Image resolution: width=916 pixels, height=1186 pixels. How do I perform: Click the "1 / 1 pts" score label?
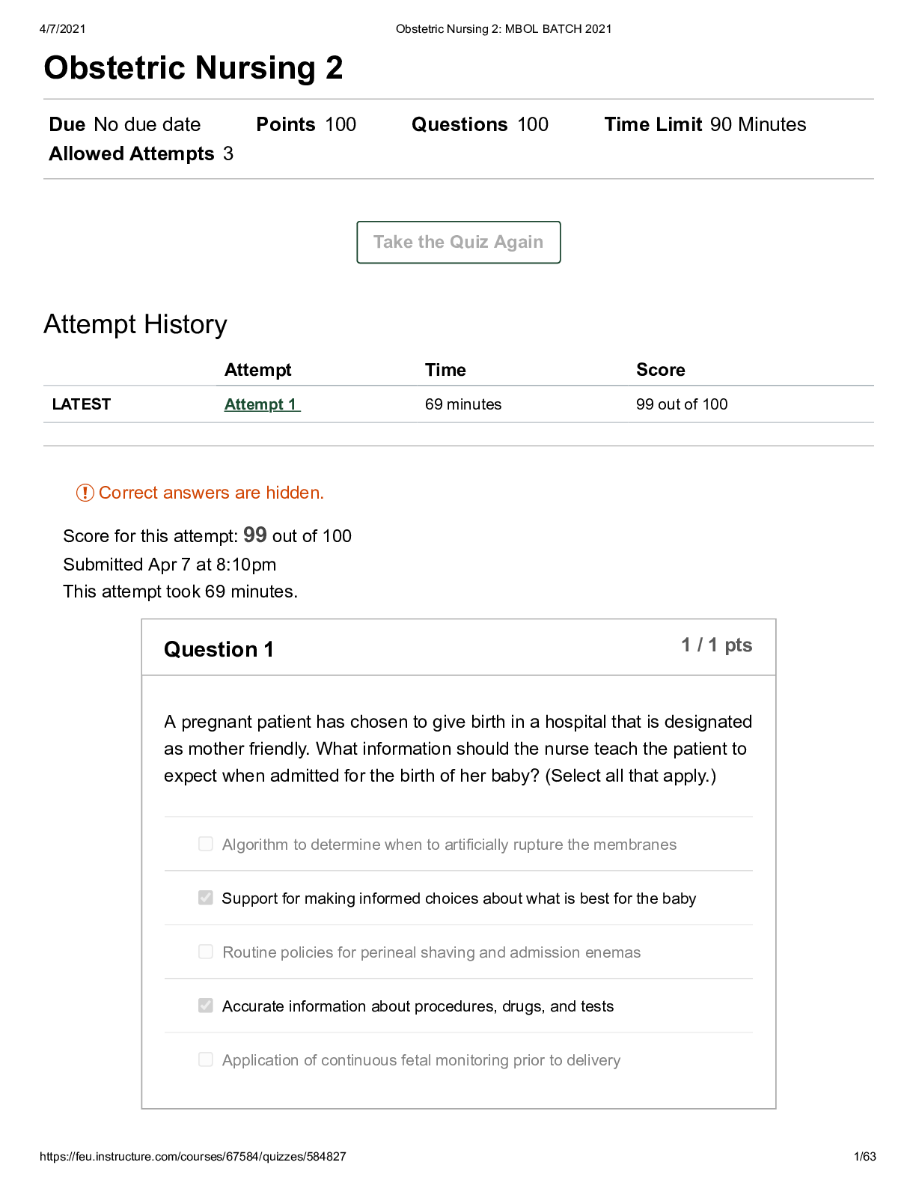click(x=716, y=645)
